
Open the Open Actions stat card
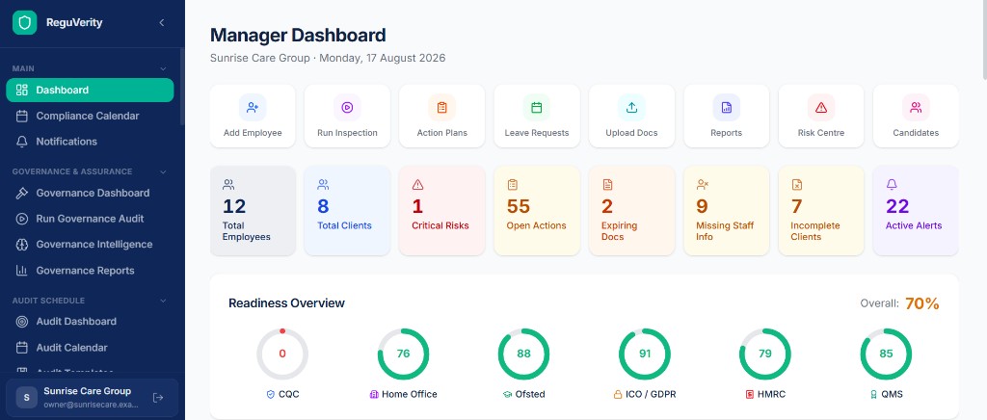pyautogui.click(x=537, y=211)
